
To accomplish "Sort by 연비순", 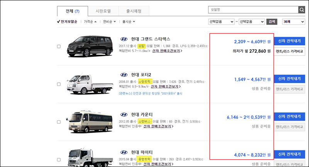I will click(109, 22).
